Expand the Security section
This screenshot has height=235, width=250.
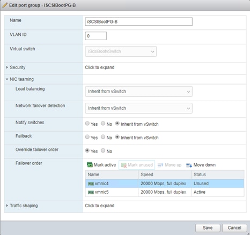click(x=7, y=67)
